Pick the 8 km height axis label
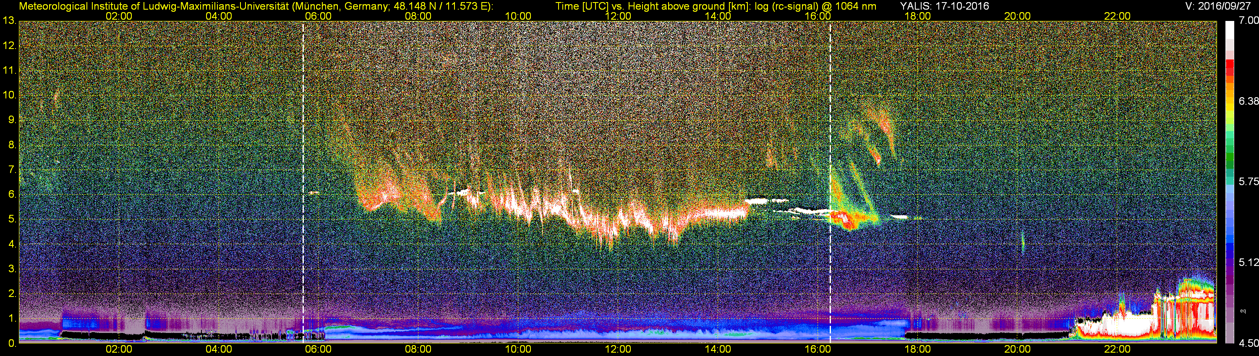 point(12,145)
